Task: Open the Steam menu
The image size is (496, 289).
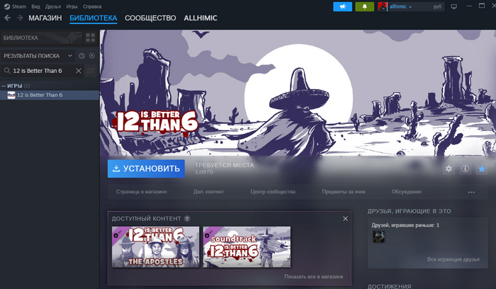Action: click(x=15, y=6)
